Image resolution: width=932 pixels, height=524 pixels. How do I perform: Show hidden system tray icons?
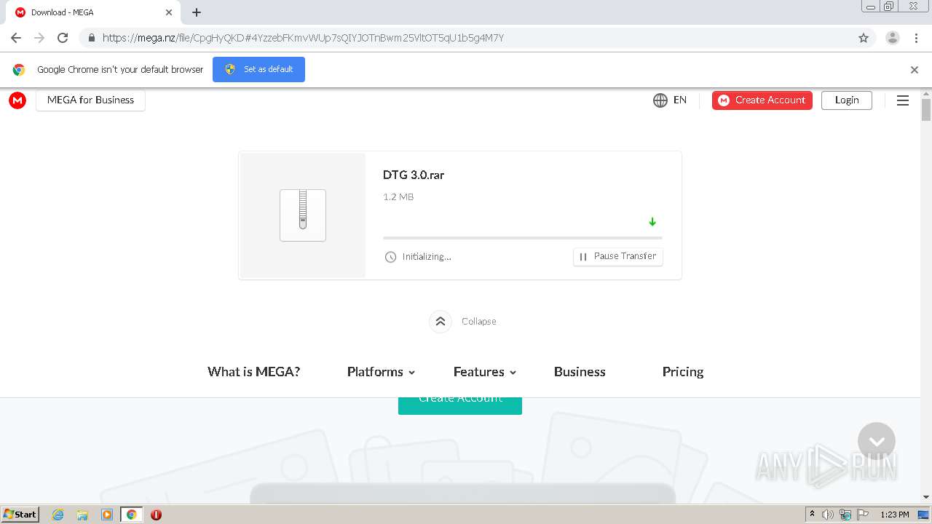[x=813, y=515]
